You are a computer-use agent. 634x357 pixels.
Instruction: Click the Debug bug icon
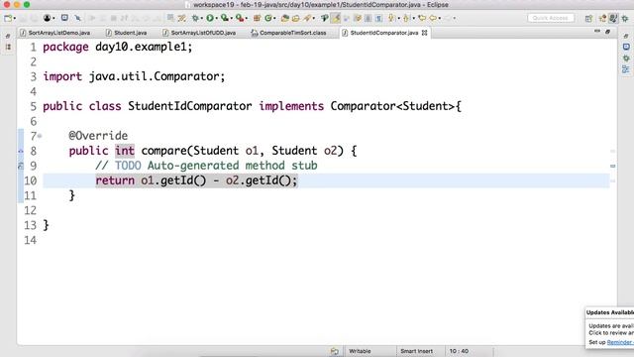pos(195,18)
